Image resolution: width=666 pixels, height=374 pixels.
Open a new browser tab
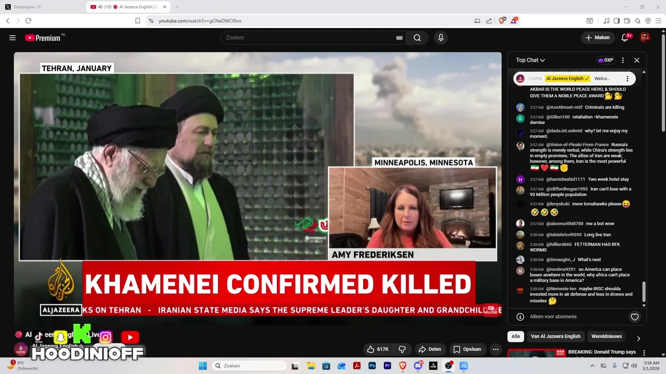[x=177, y=7]
